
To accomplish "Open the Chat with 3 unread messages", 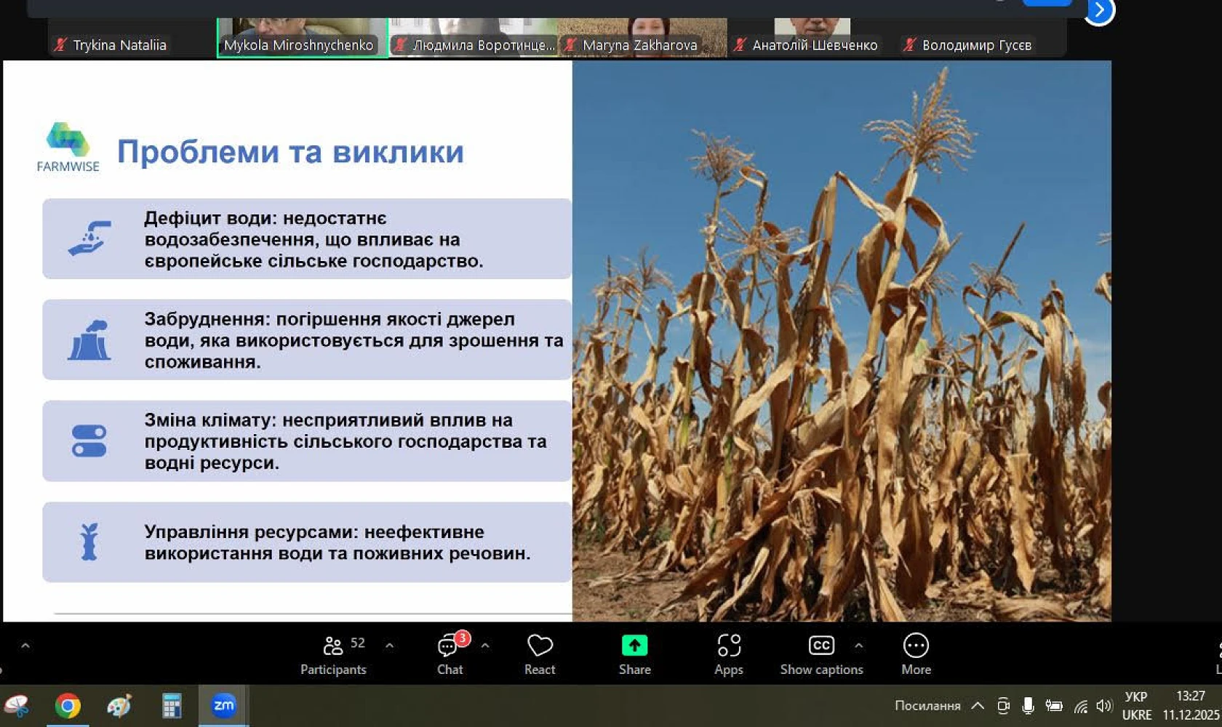I will 450,654.
